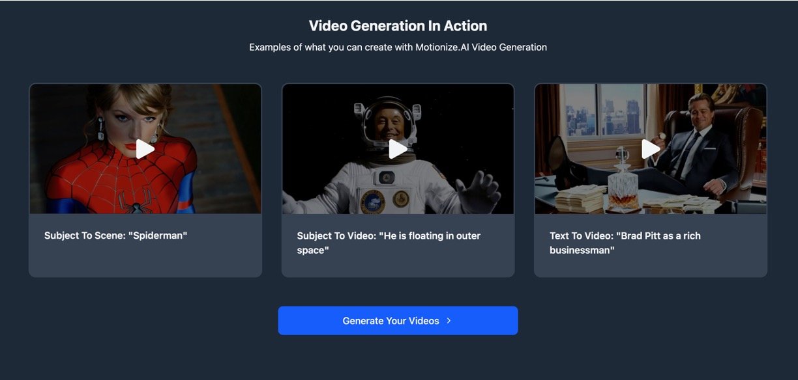Screen dimensions: 798x380
Task: Click the empty card area below the Spiderman caption
Action: (145, 260)
